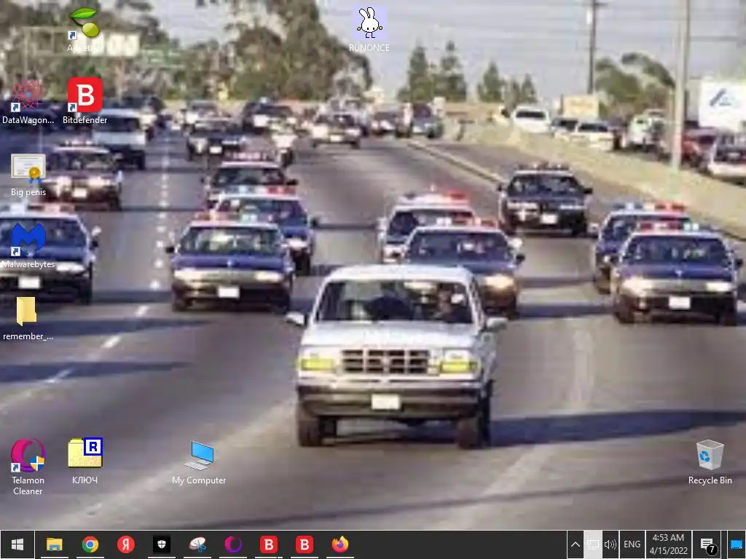Select the certificate-icon file on the desktop
The image size is (746, 559).
[x=28, y=175]
